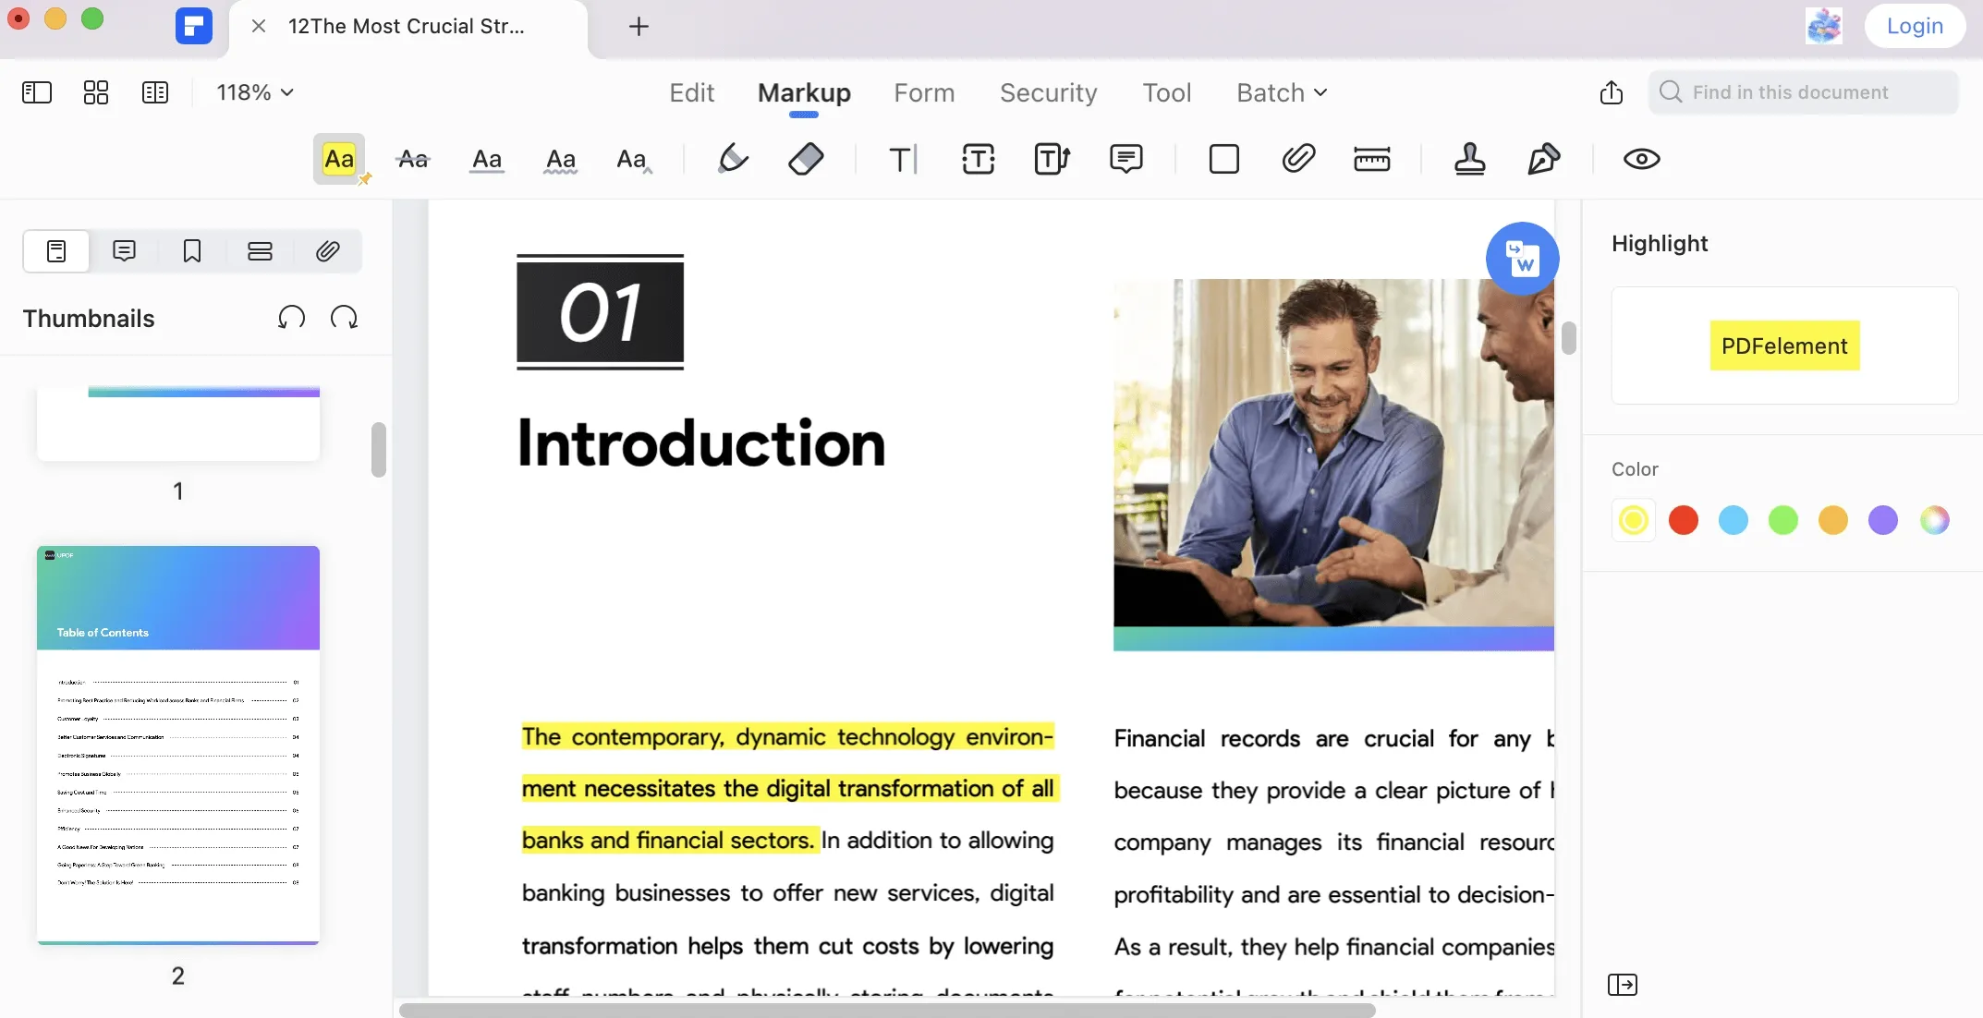Open page 2 thumbnail
Viewport: 1983px width, 1018px height.
click(178, 745)
